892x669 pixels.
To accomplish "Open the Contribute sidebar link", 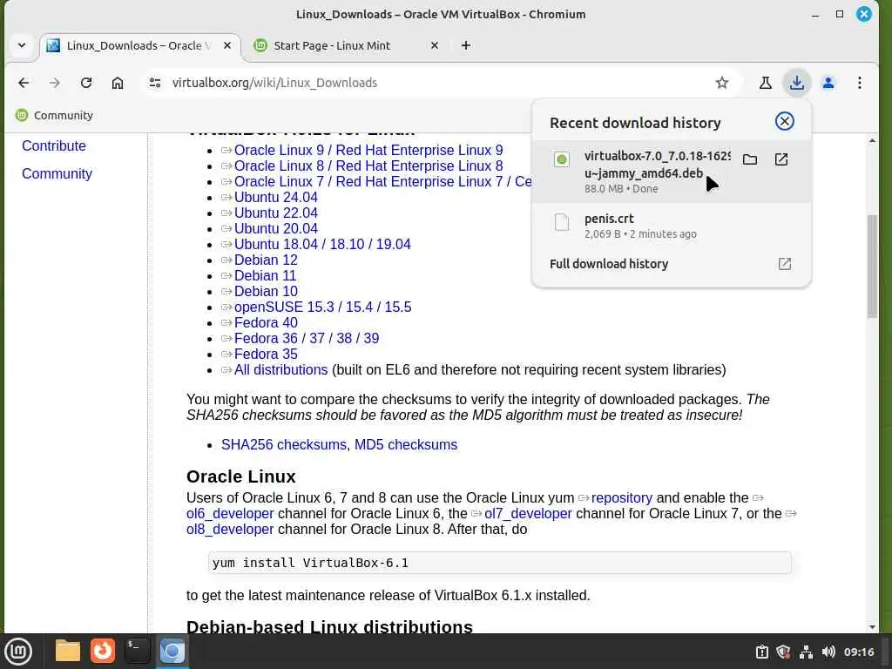I will tap(54, 145).
